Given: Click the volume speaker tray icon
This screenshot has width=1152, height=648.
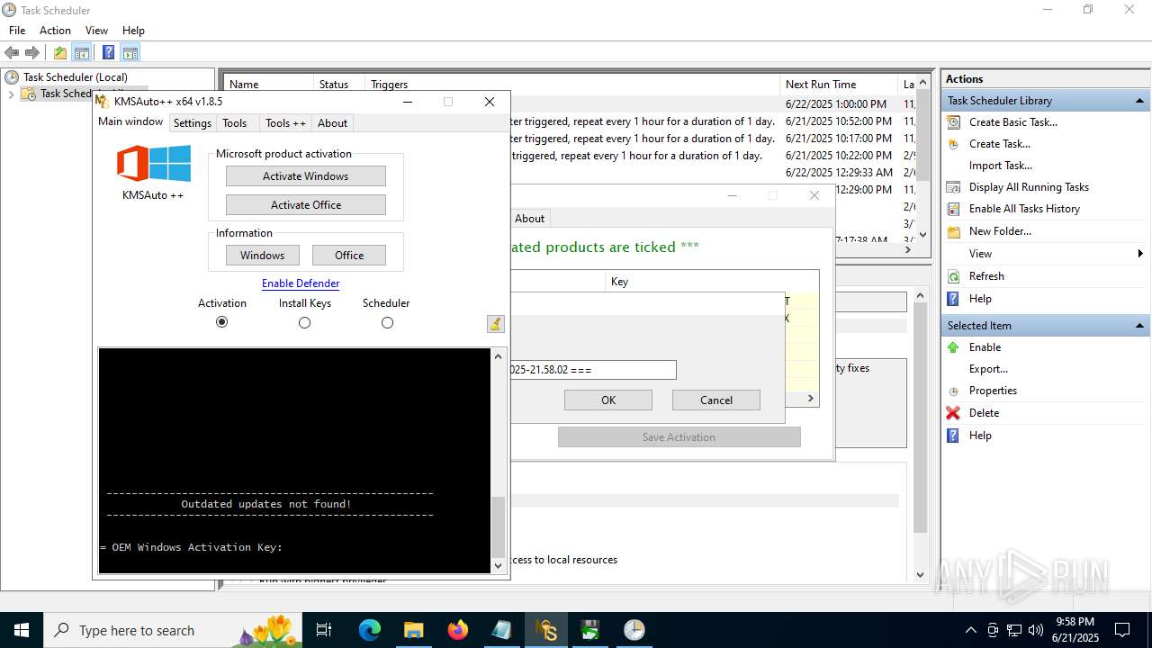Looking at the screenshot, I should pos(1036,630).
